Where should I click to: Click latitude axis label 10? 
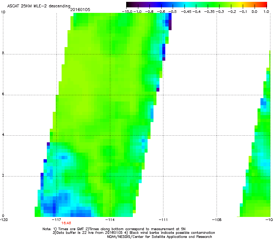click(3, 12)
